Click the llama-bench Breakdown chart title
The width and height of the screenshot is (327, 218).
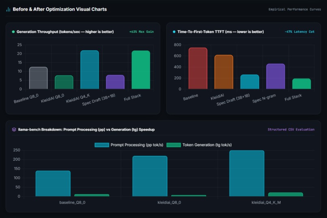(86, 130)
